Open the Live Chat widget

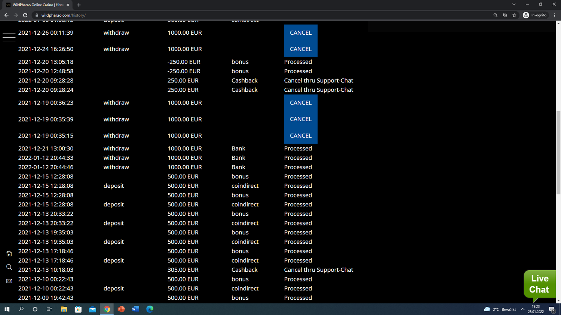point(540,284)
